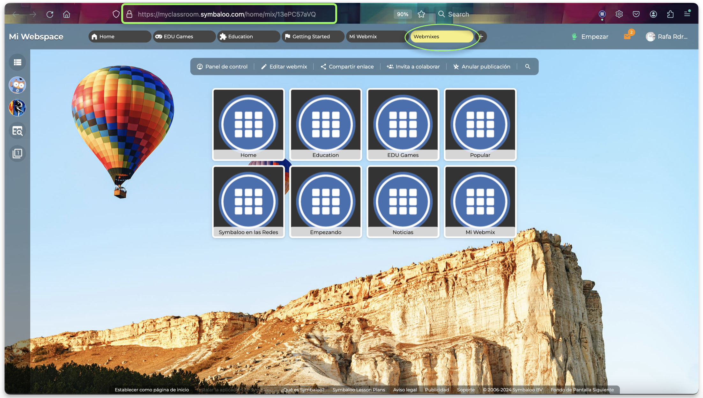Open the search-list sidebar icon

[x=17, y=131]
